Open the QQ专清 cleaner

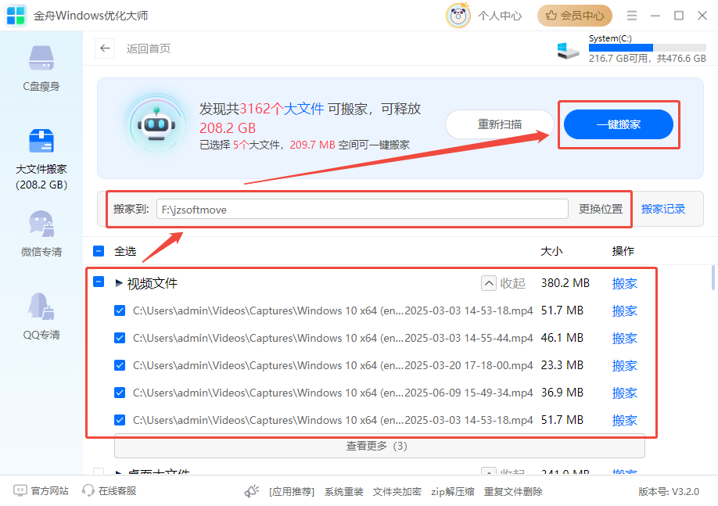tap(41, 317)
